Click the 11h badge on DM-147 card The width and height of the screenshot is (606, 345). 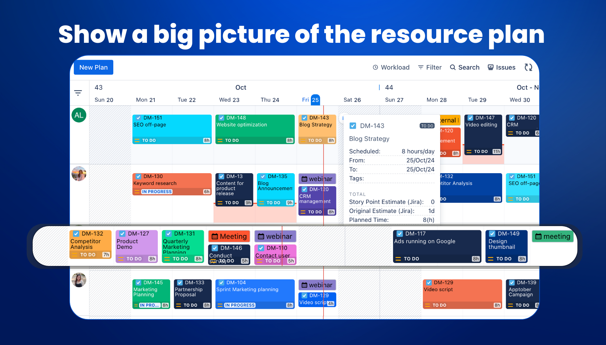tap(497, 152)
